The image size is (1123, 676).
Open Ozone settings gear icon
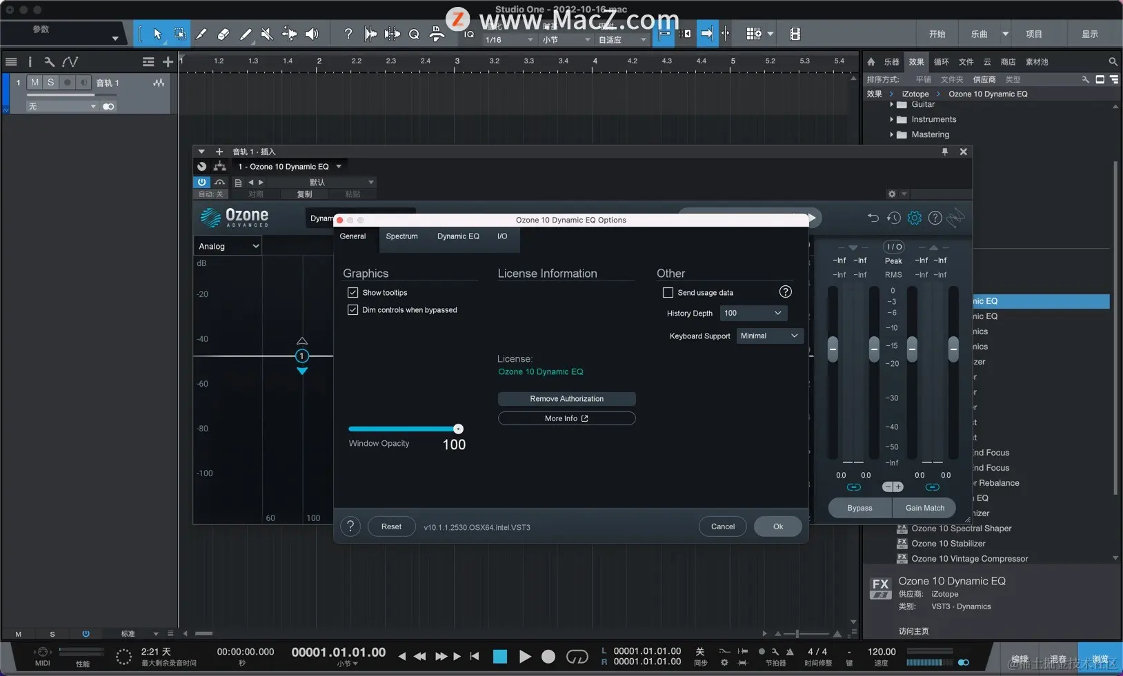point(914,218)
